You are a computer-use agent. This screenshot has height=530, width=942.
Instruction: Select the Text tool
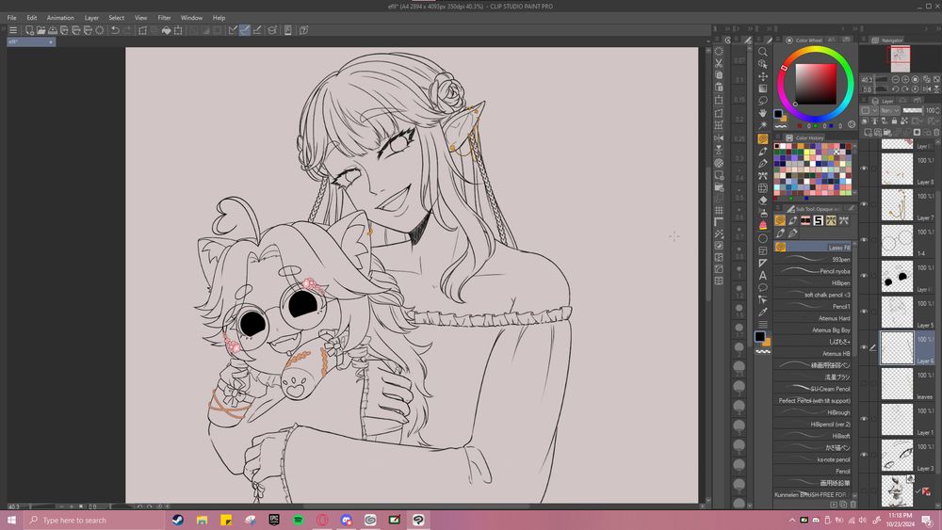click(x=762, y=276)
